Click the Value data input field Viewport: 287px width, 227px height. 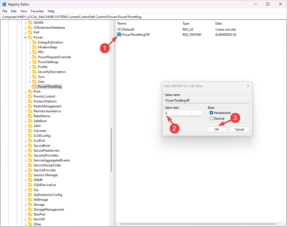[183, 113]
